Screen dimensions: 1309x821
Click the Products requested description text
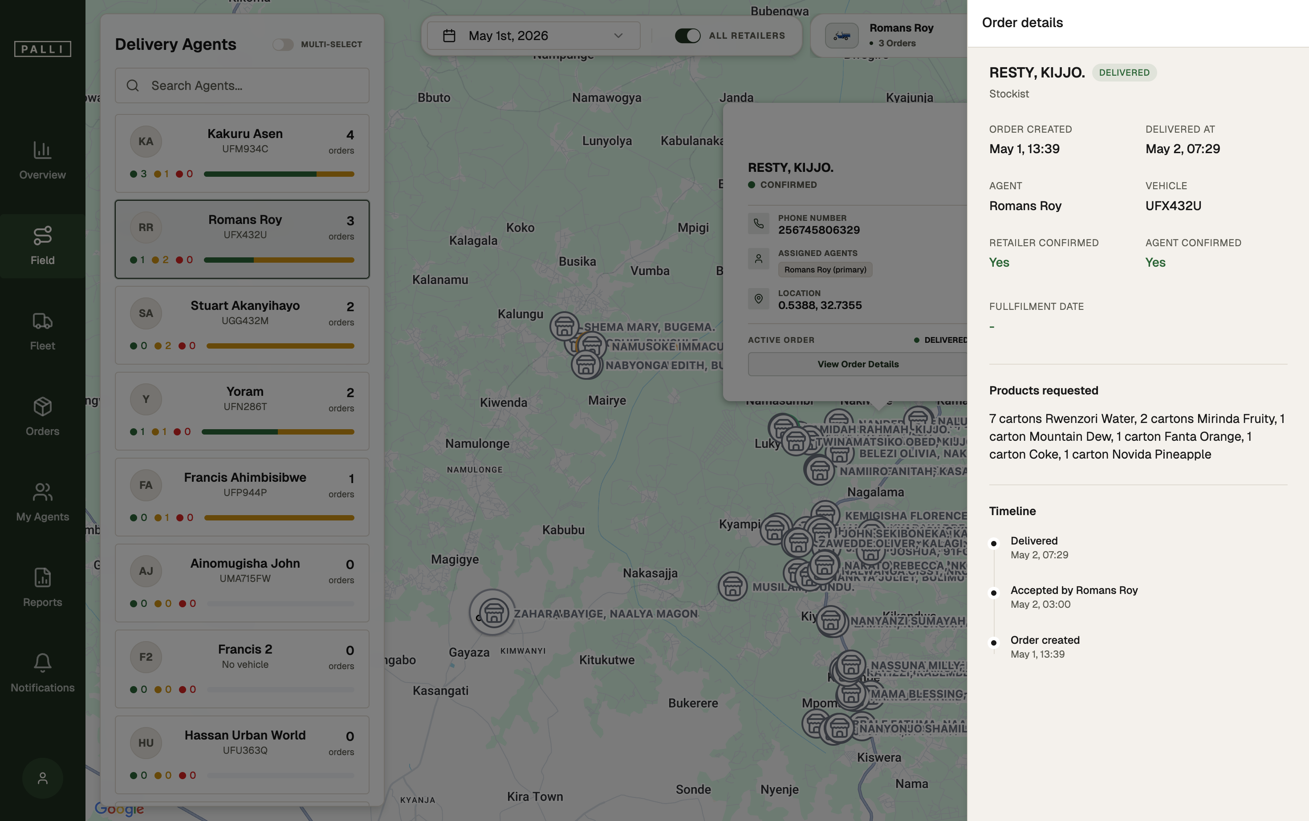[x=1138, y=437]
